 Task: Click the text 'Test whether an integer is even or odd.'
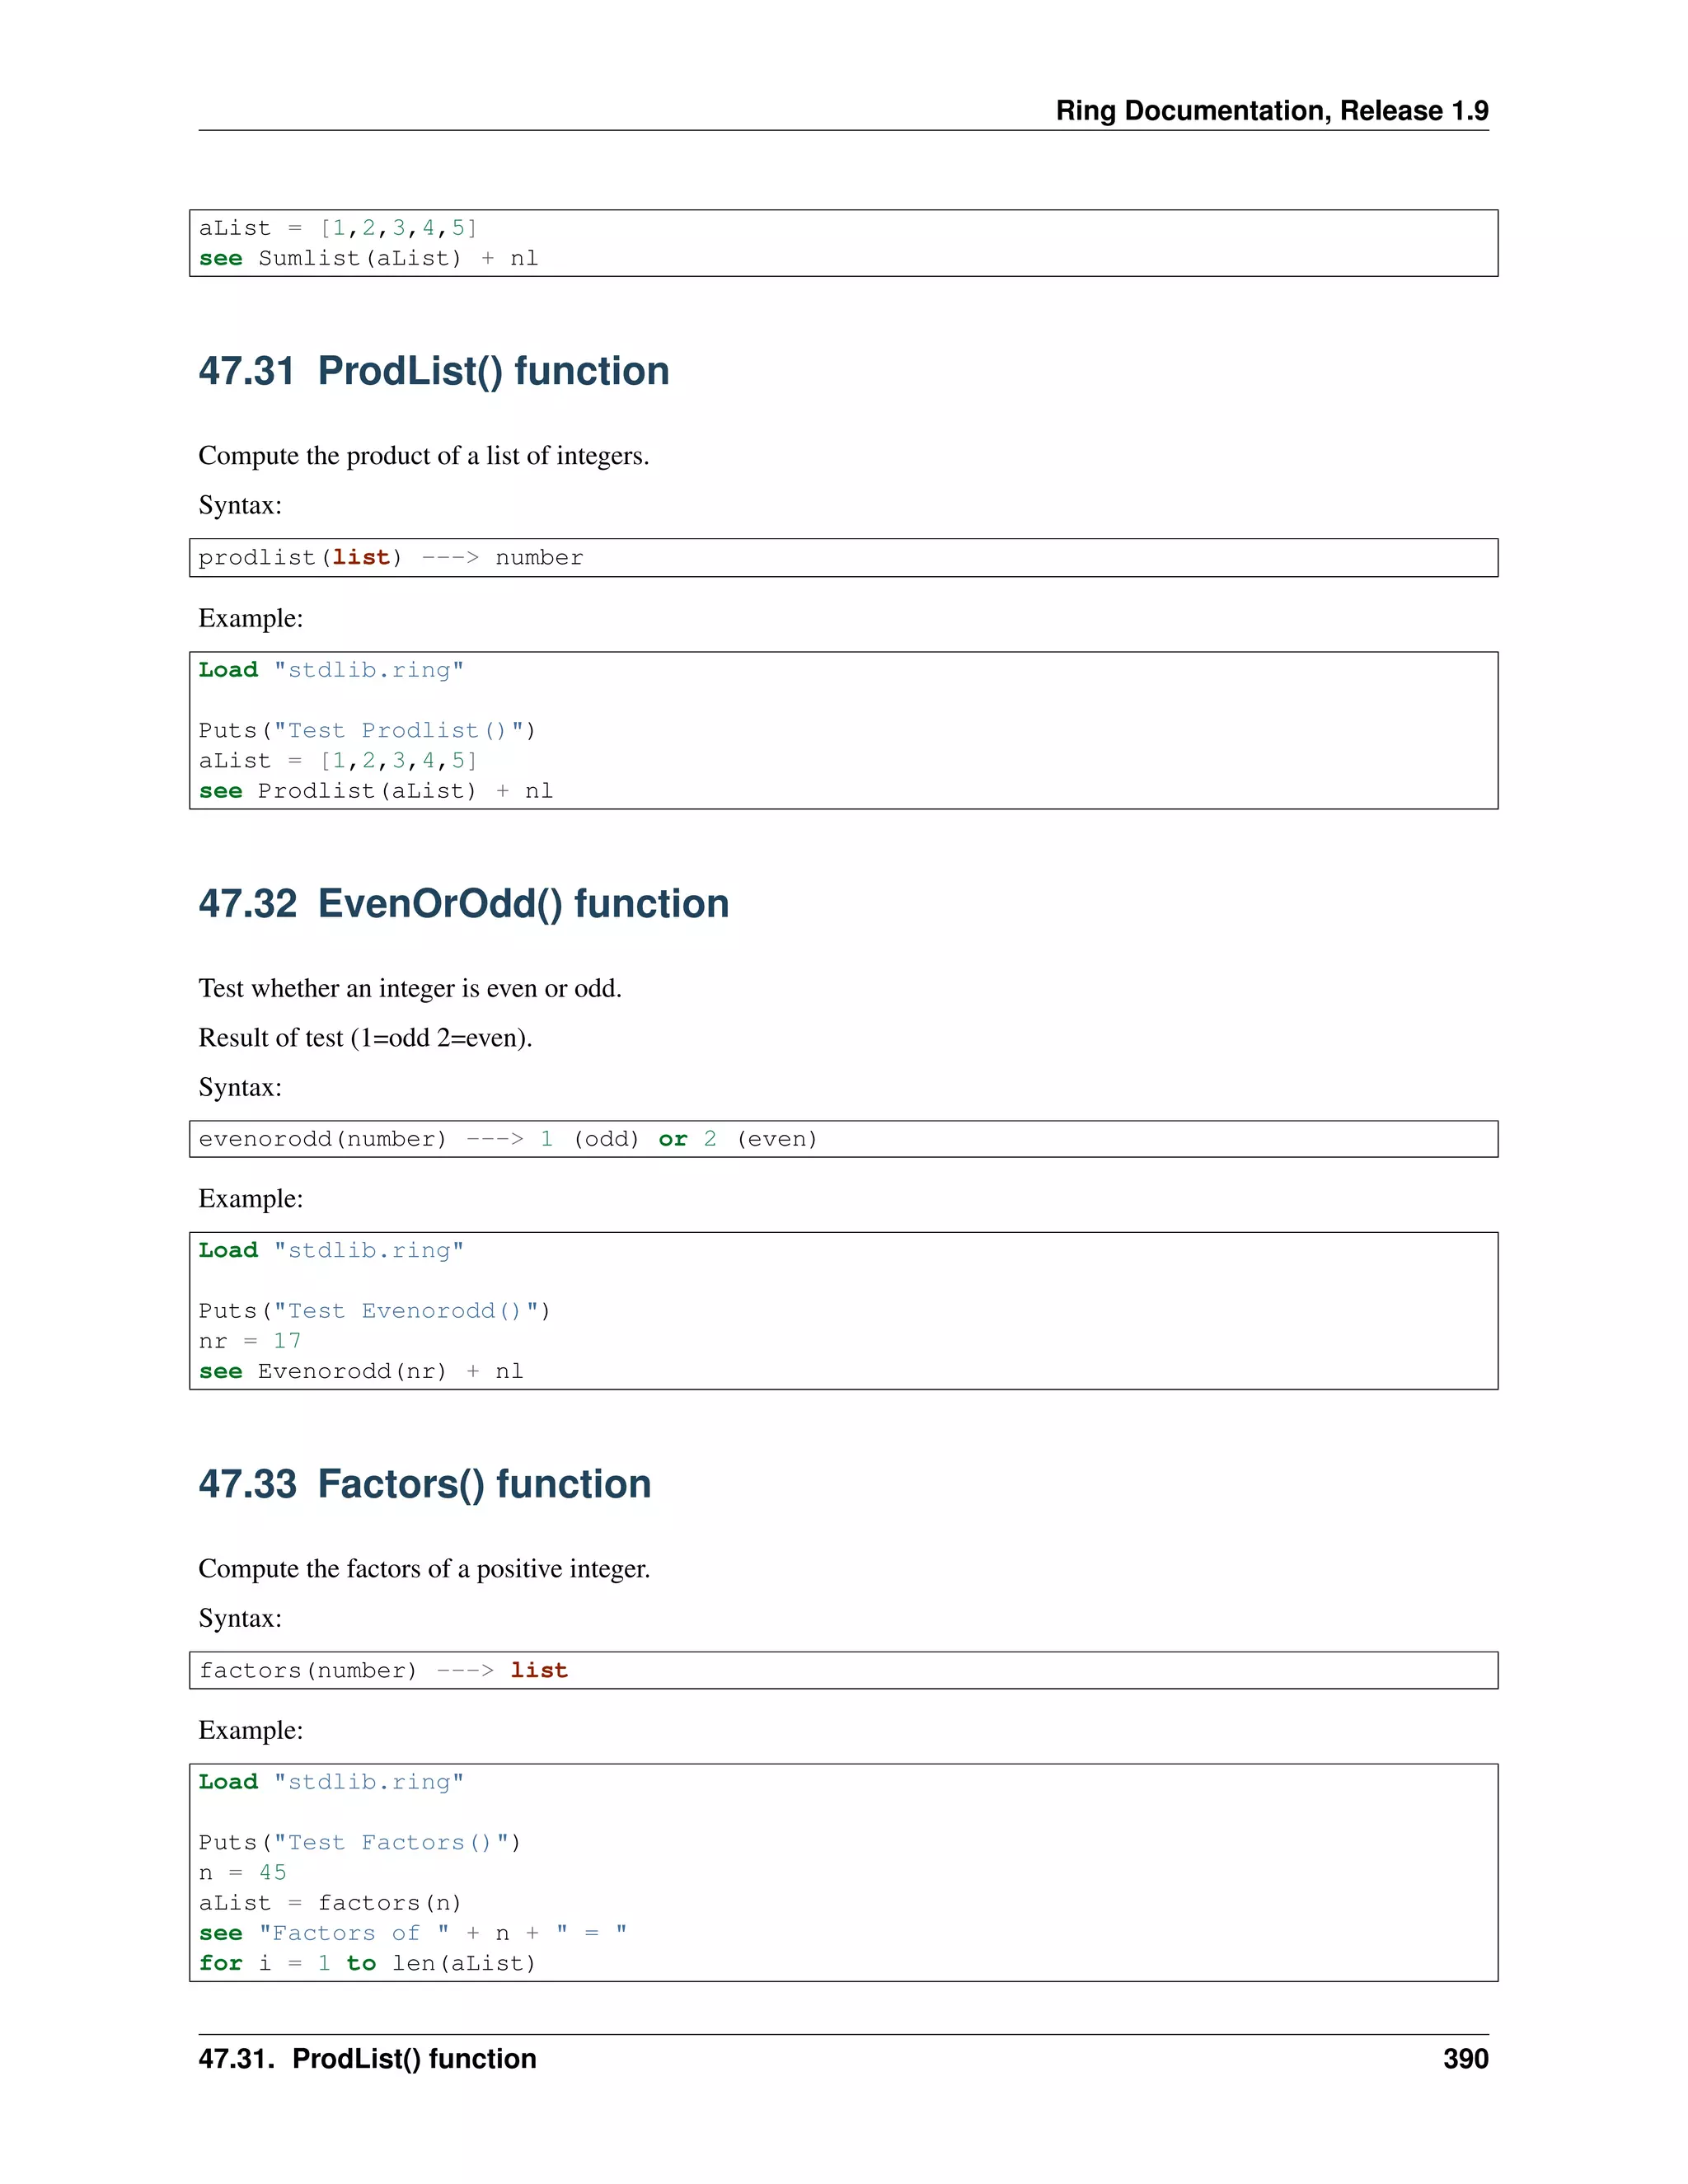coord(410,989)
